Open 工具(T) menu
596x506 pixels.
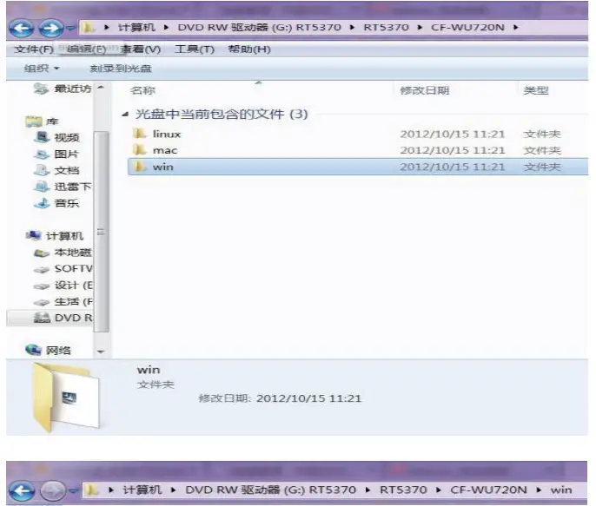coord(195,49)
